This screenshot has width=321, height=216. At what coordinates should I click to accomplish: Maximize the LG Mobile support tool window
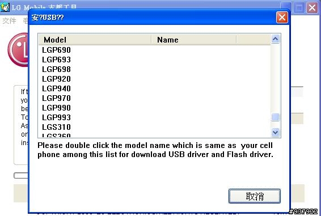click(299, 8)
